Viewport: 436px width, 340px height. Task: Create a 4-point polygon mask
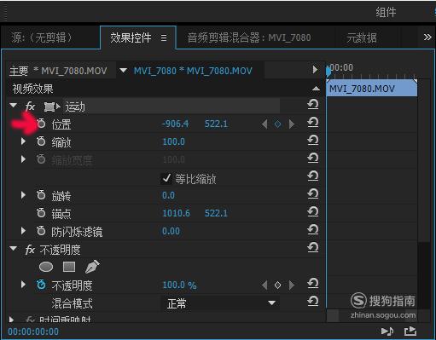coord(69,267)
